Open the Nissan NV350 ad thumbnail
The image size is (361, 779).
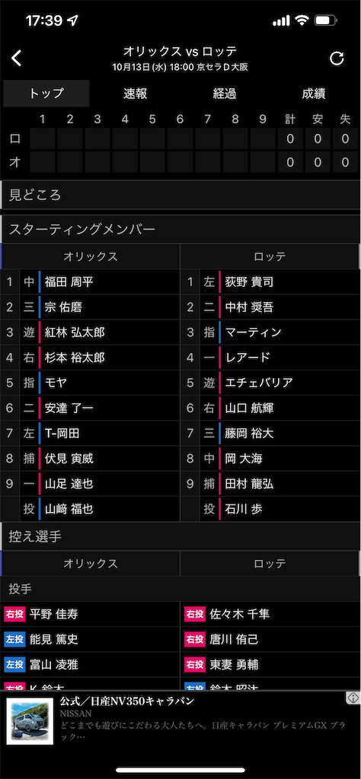click(30, 721)
